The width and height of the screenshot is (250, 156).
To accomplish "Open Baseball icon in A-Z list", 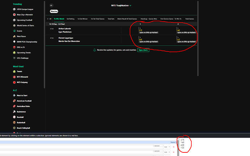I will point(14,117).
